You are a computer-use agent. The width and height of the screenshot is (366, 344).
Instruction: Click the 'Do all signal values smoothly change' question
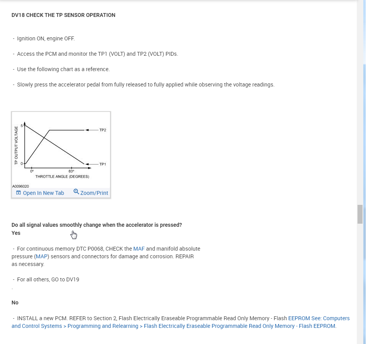(x=97, y=225)
